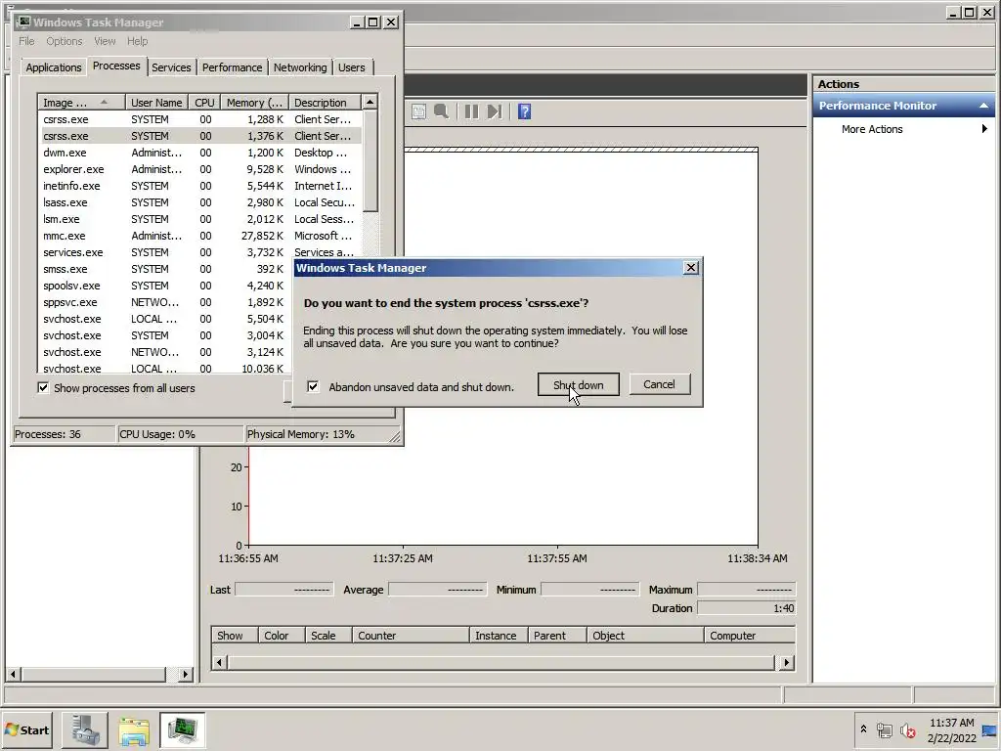
Task: Click left pane scroll right arrow
Action: (x=185, y=674)
